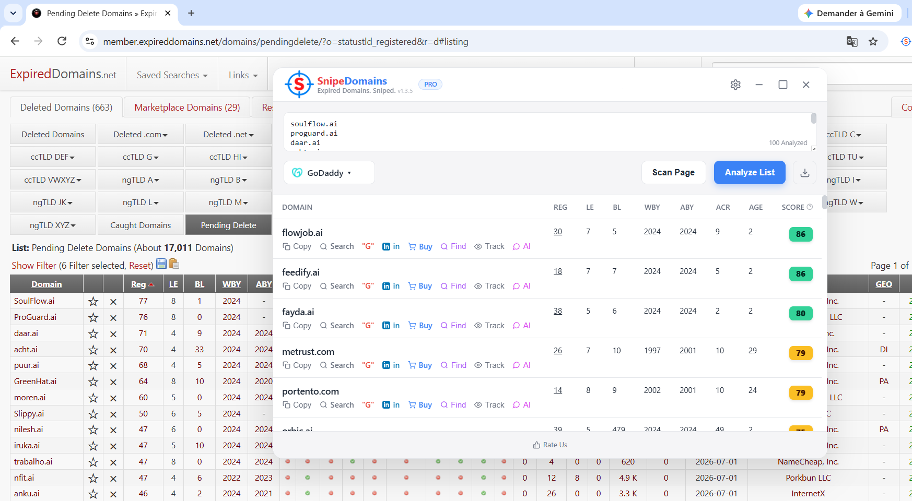Screen dimensions: 912x501
Task: Find similar for fayda.ai
Action: tap(453, 326)
